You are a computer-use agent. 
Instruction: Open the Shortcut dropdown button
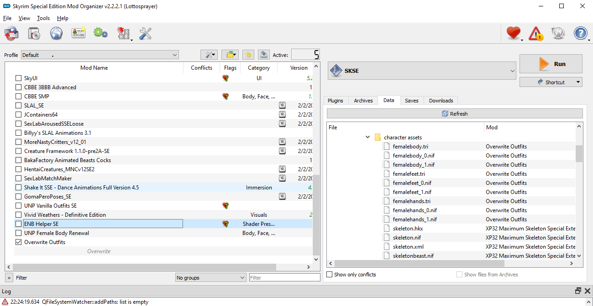pos(551,82)
